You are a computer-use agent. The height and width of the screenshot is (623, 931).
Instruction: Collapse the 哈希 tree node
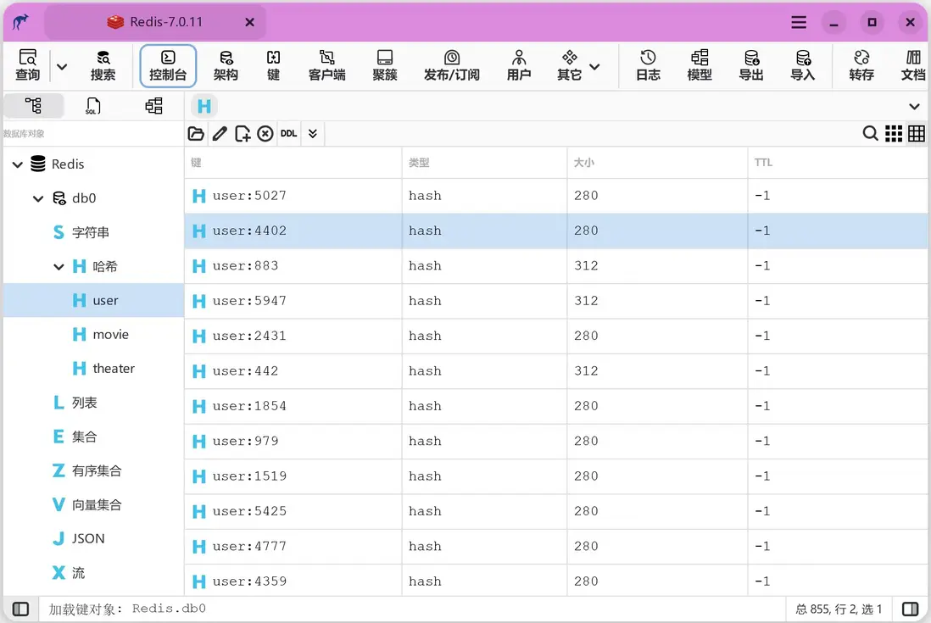[x=59, y=267]
